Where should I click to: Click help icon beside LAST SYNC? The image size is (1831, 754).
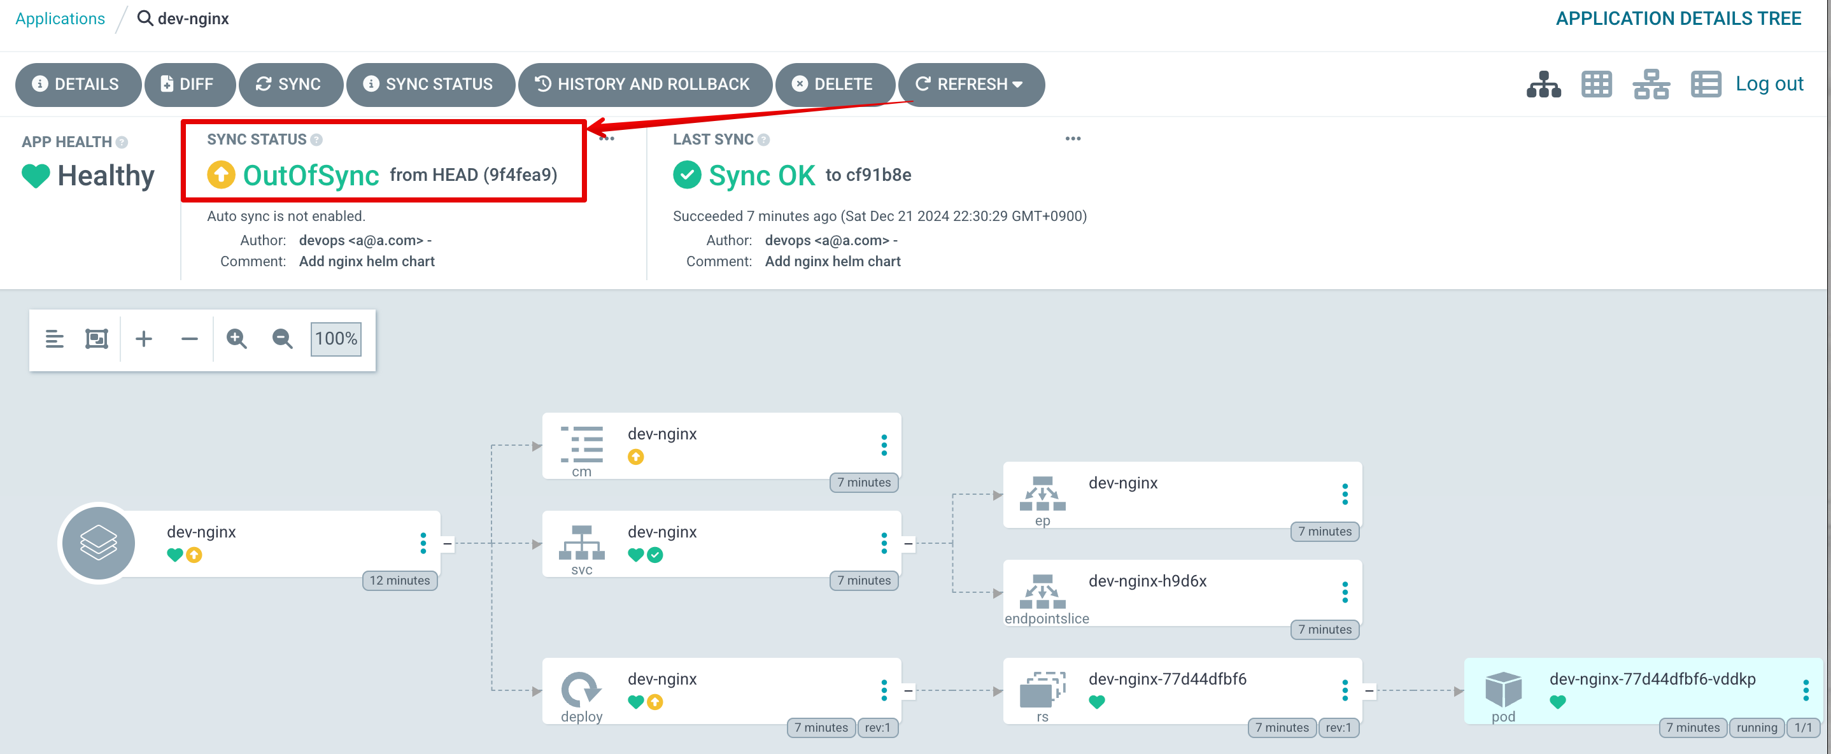point(763,139)
